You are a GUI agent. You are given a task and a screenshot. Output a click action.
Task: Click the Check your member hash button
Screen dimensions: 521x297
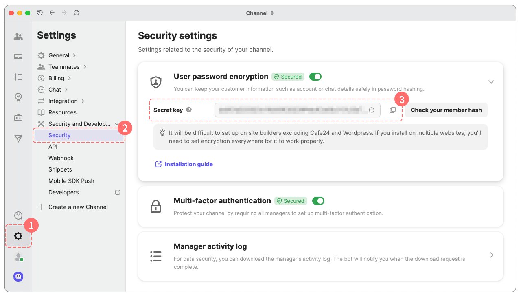point(446,110)
